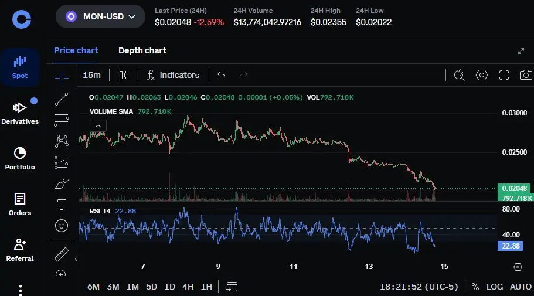Click the Coinbase logo icon
This screenshot has height=296, width=534.
(22, 19)
